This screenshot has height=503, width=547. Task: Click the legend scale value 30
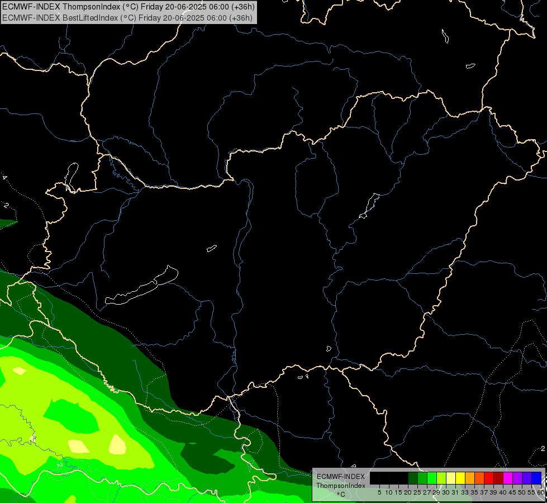click(x=446, y=492)
